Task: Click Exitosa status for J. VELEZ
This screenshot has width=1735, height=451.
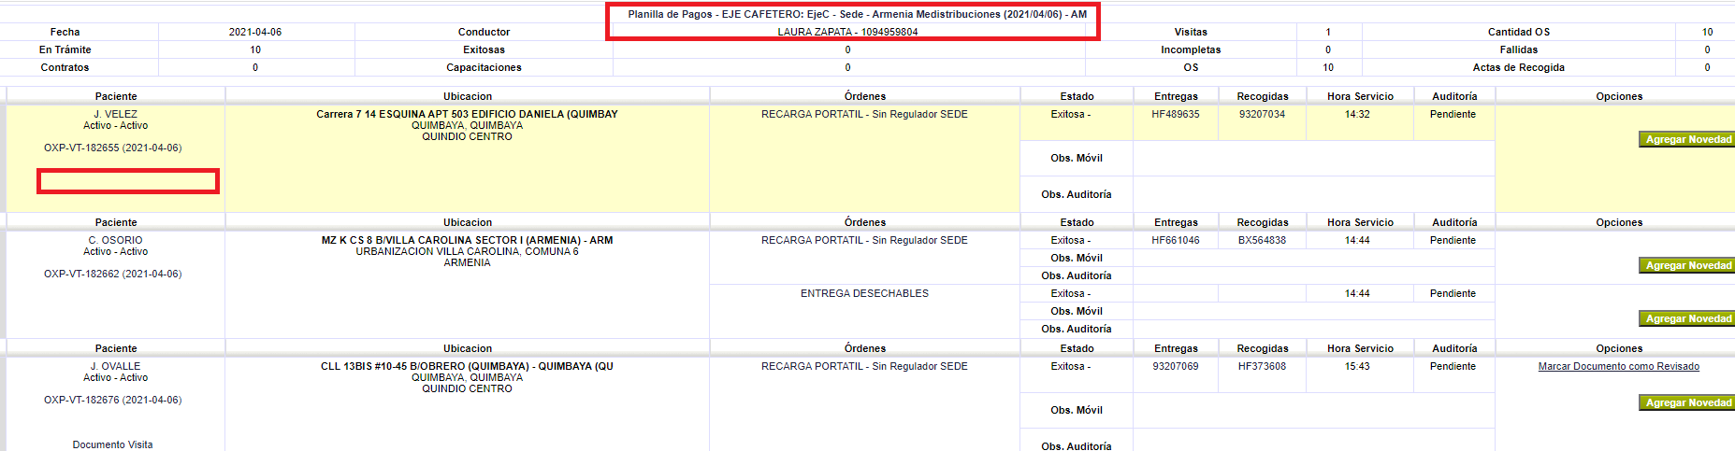Action: coord(1070,114)
